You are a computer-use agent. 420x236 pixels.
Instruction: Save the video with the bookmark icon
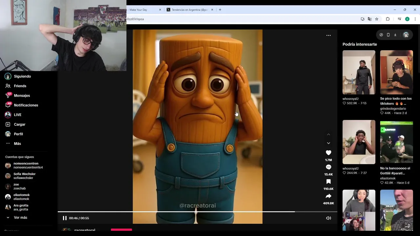coord(328,182)
